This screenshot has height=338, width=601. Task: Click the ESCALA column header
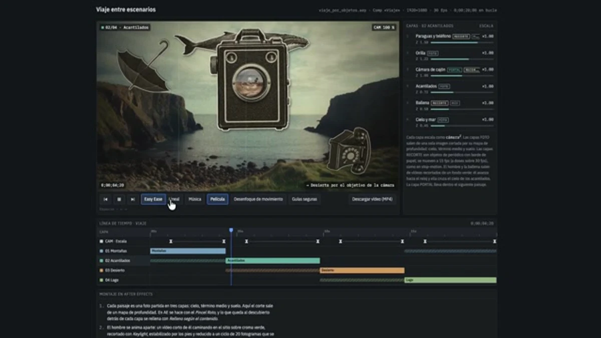pos(486,25)
